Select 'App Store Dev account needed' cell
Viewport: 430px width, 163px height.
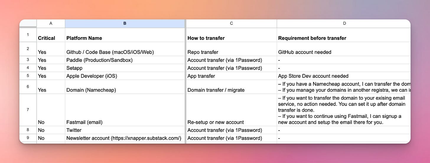pos(344,76)
